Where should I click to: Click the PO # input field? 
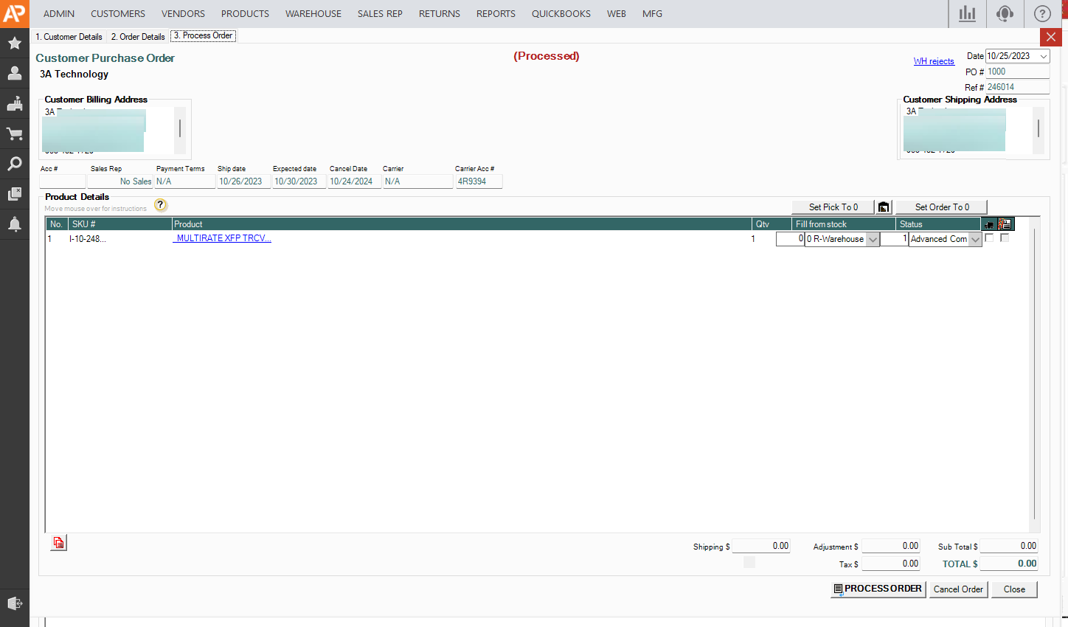pyautogui.click(x=1016, y=72)
